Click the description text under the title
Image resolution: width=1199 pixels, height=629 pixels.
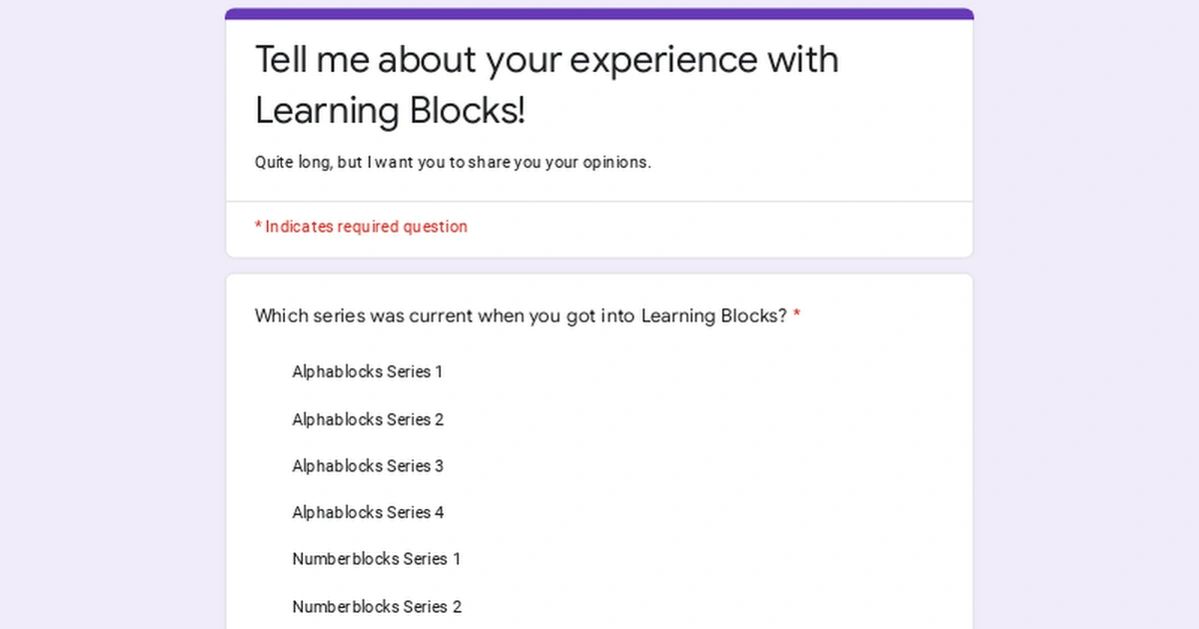tap(452, 162)
